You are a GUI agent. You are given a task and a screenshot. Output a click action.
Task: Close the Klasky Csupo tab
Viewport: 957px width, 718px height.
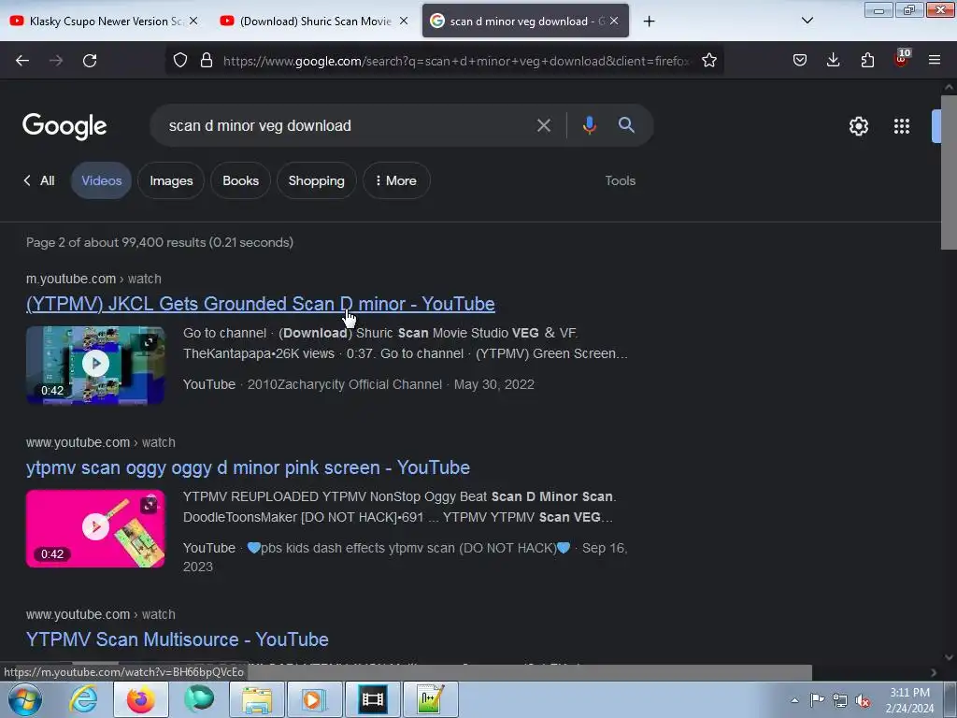(193, 21)
